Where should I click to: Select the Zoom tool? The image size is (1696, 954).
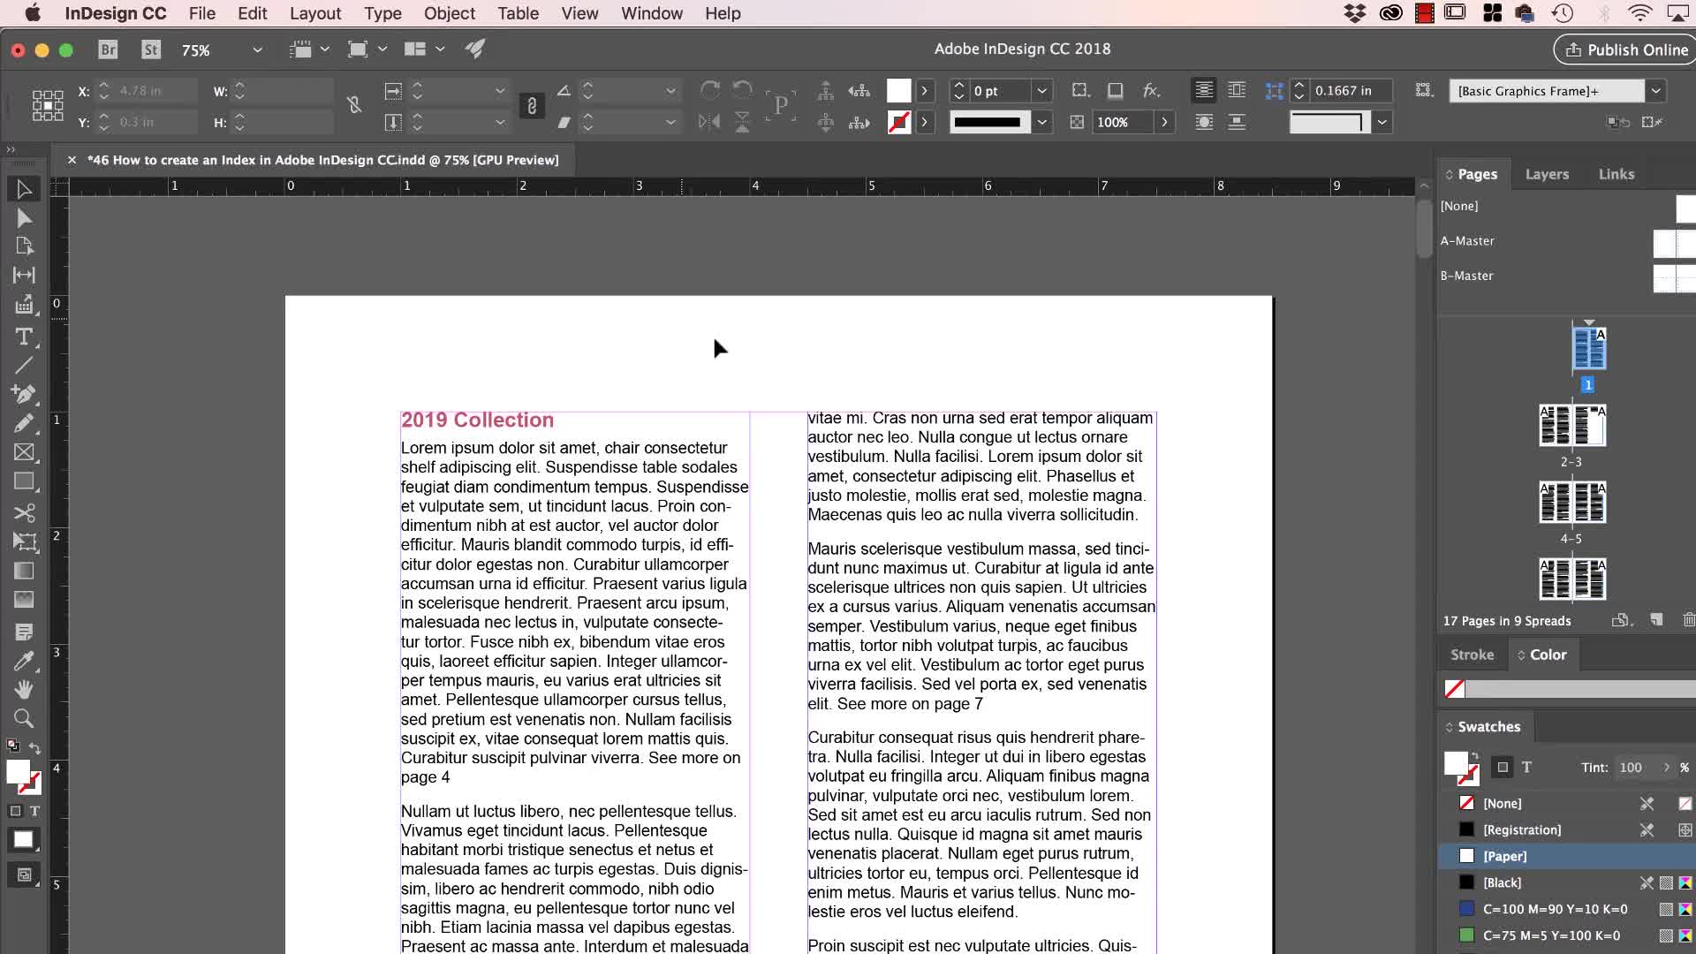[x=24, y=718]
